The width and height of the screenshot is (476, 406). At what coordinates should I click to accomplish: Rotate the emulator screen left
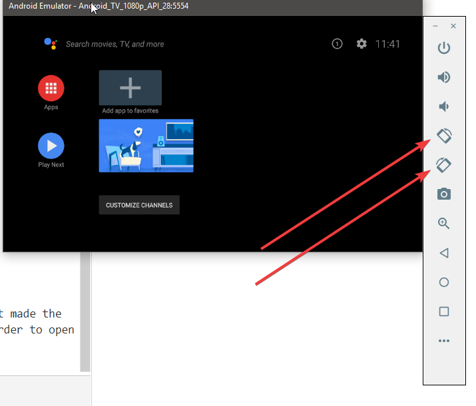point(444,136)
